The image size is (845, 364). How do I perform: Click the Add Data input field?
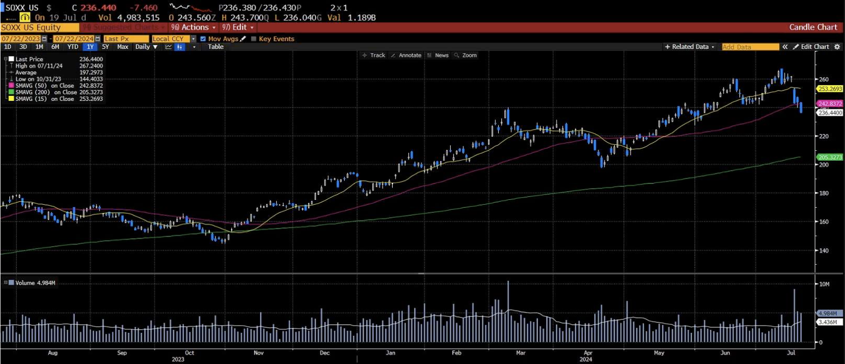[750, 46]
